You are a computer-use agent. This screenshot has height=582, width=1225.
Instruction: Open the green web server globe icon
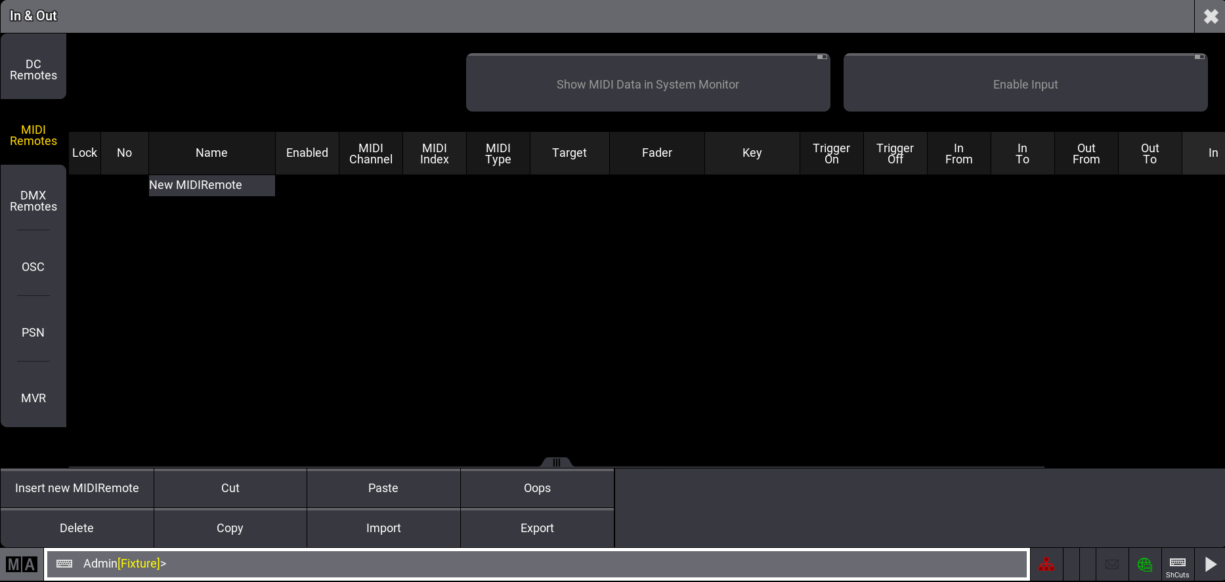coord(1145,564)
